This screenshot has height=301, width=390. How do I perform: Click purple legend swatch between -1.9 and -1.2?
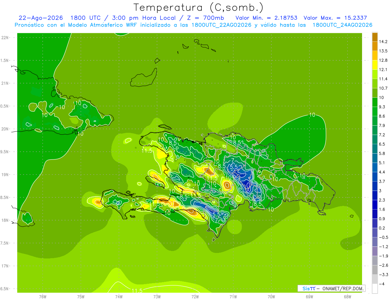pos(375,251)
